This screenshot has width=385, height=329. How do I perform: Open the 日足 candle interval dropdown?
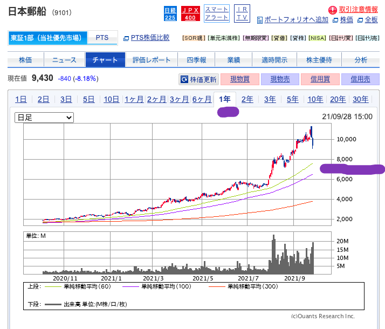pos(44,118)
